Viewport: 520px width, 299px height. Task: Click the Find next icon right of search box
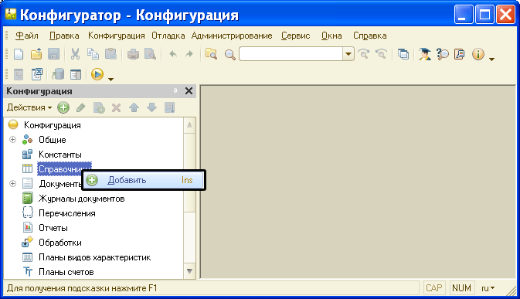coord(364,54)
